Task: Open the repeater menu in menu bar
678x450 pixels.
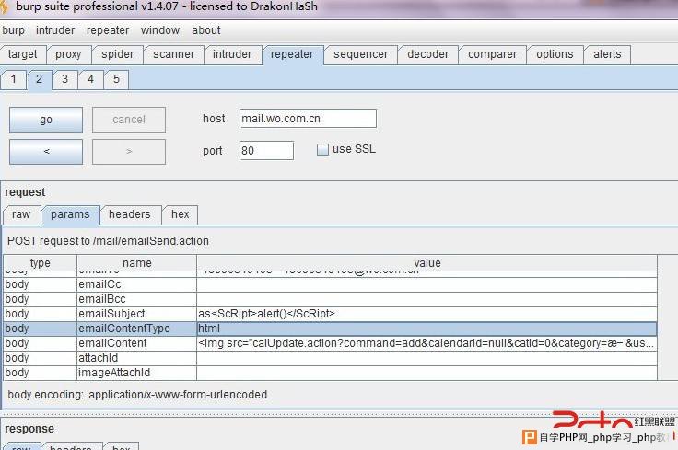Action: click(x=108, y=30)
